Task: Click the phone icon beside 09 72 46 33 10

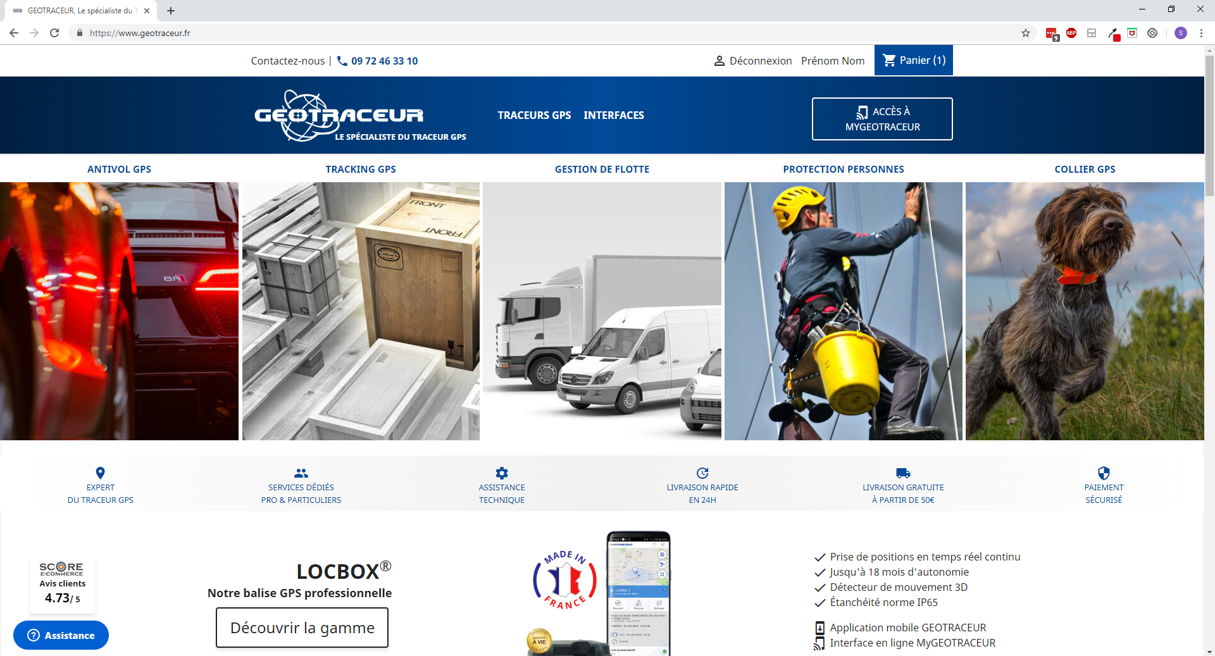Action: coord(342,61)
